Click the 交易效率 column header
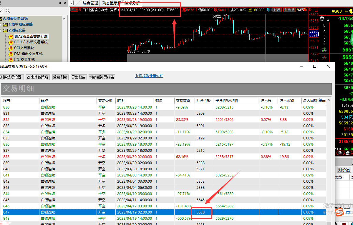Viewport: 353px width, 225px height. (183, 100)
